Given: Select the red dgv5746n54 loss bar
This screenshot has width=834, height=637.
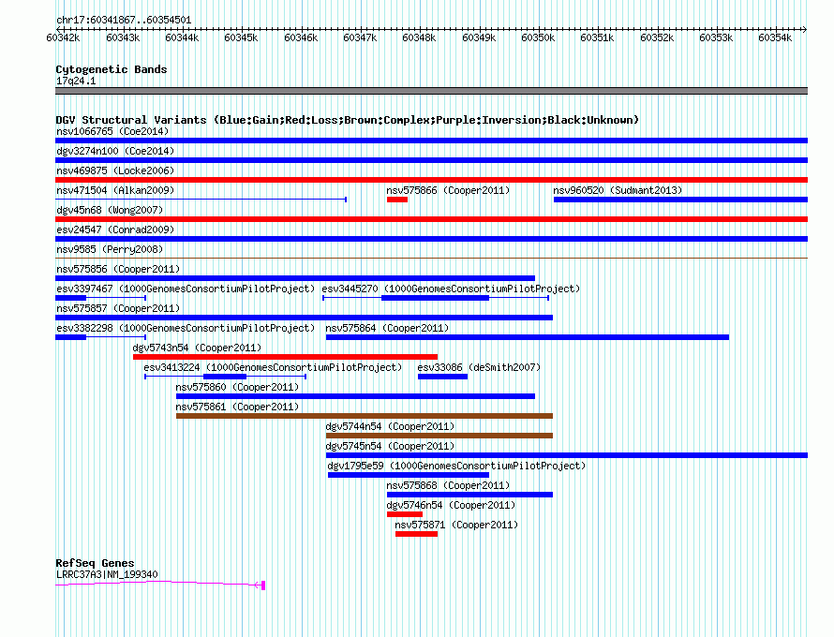Looking at the screenshot, I should [404, 514].
